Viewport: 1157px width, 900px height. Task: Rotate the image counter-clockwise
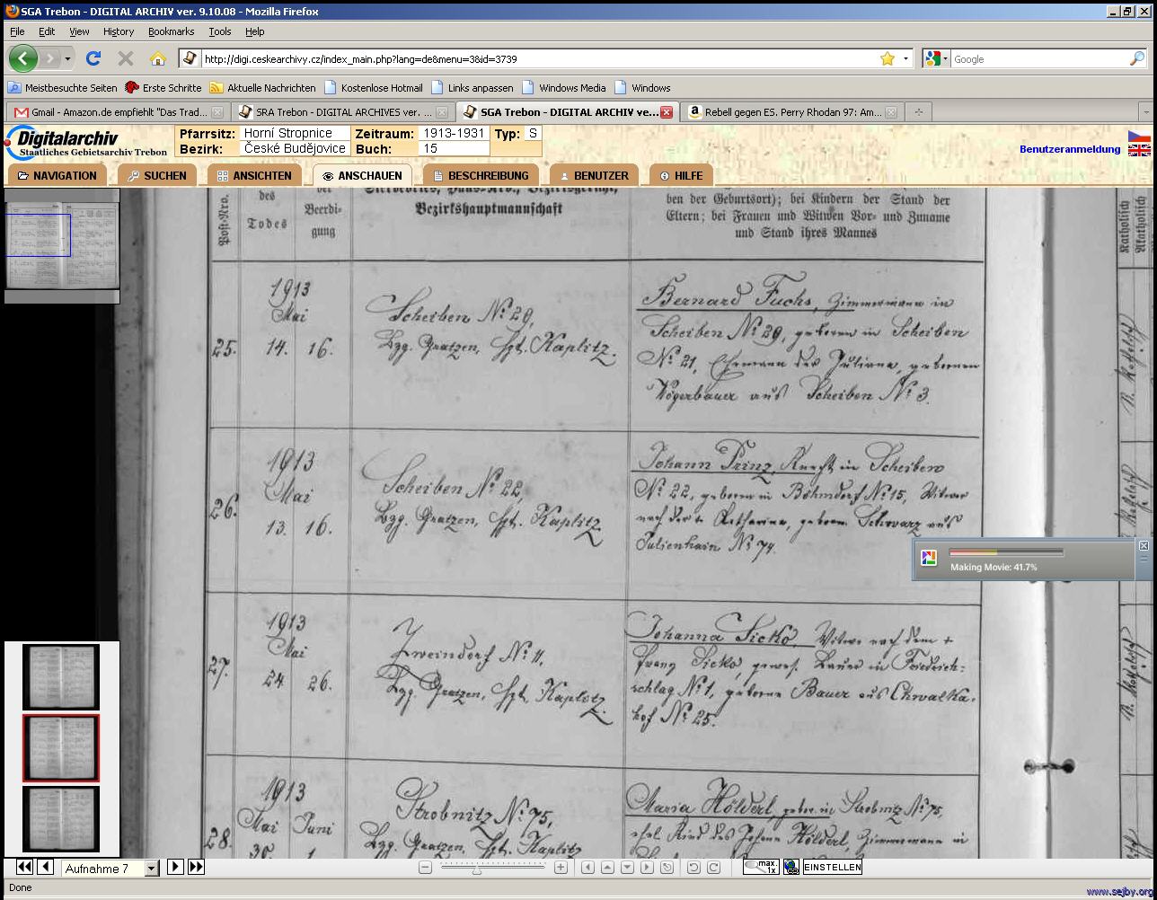click(693, 867)
